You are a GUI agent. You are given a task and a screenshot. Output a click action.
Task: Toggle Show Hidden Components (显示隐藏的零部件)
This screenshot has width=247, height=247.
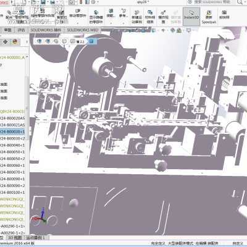tap(96, 17)
